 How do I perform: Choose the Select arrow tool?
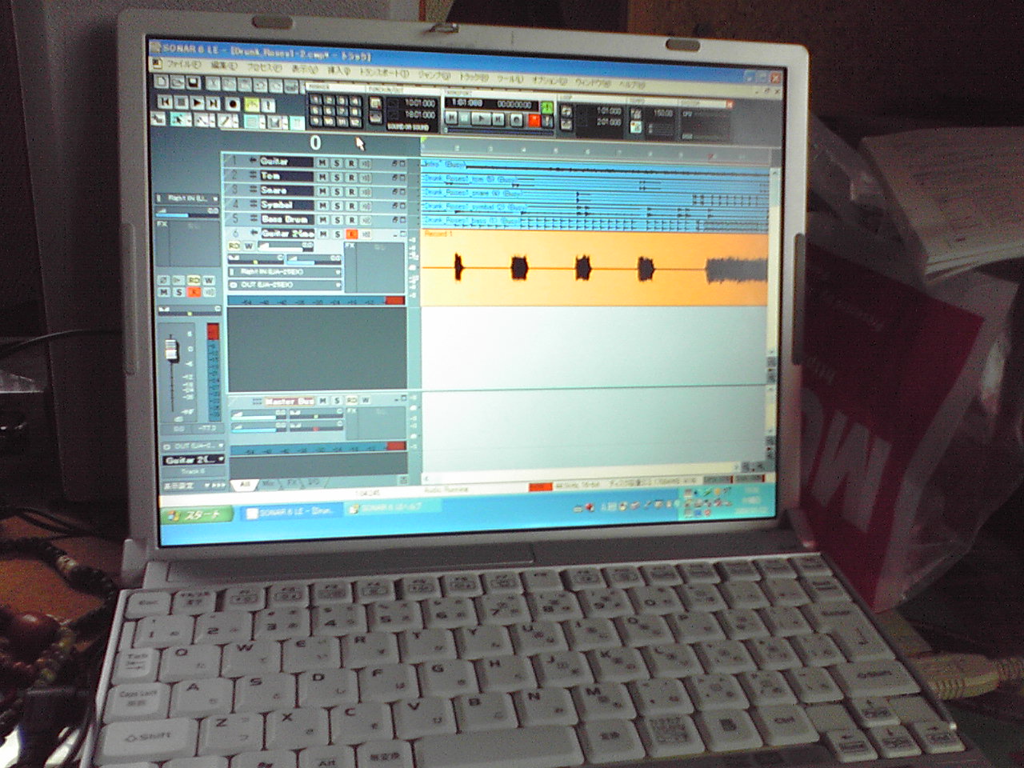coord(179,120)
